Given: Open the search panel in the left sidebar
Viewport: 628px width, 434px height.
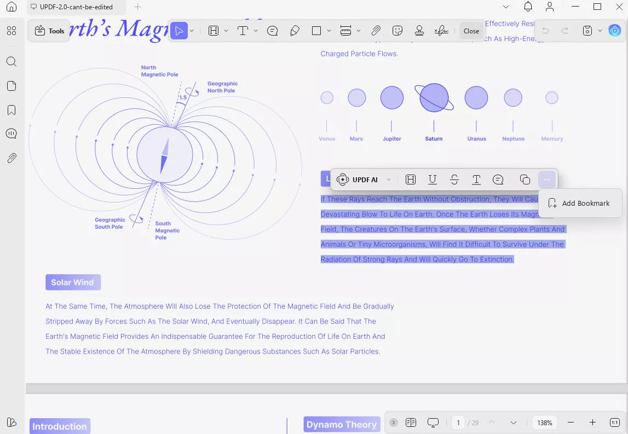Looking at the screenshot, I should pos(11,61).
